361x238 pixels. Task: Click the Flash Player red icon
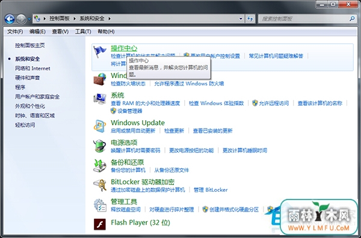[x=100, y=224]
